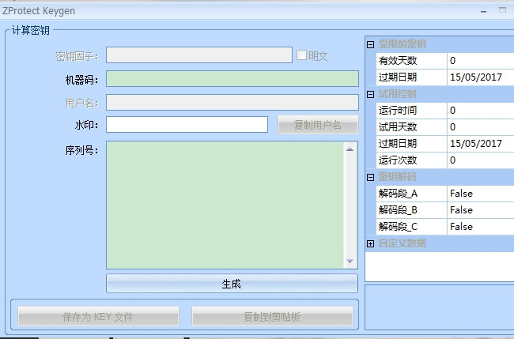
Task: Minimize the ZProtect Keygen window
Action: click(483, 12)
